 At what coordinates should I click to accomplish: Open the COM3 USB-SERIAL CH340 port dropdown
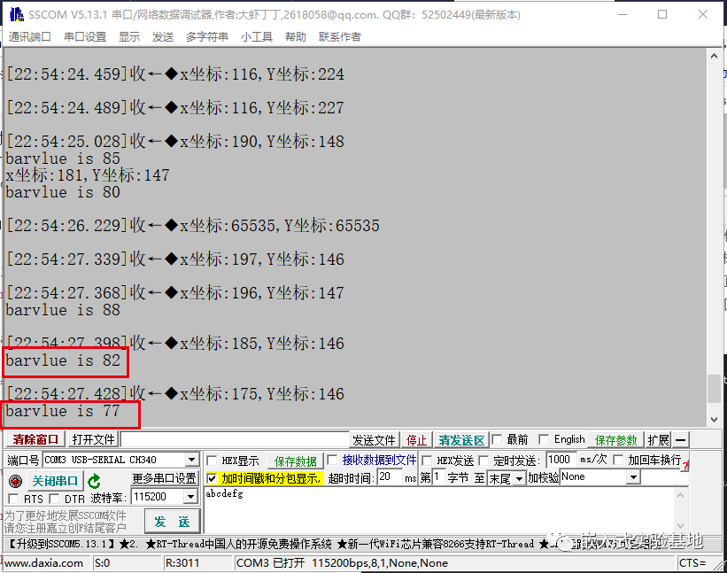191,460
